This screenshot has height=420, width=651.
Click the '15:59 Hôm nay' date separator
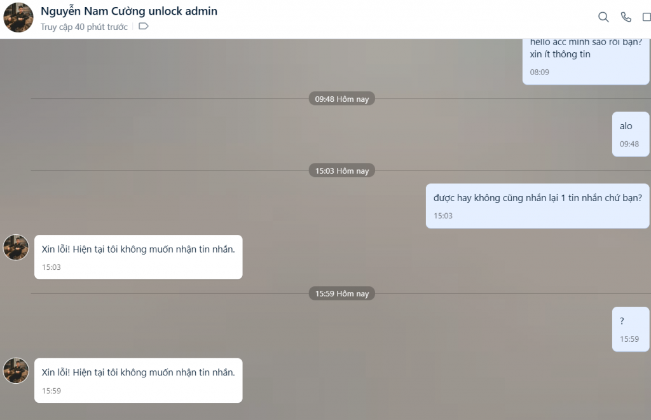click(x=341, y=294)
